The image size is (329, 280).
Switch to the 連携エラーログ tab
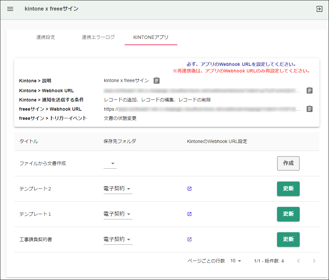click(x=98, y=37)
